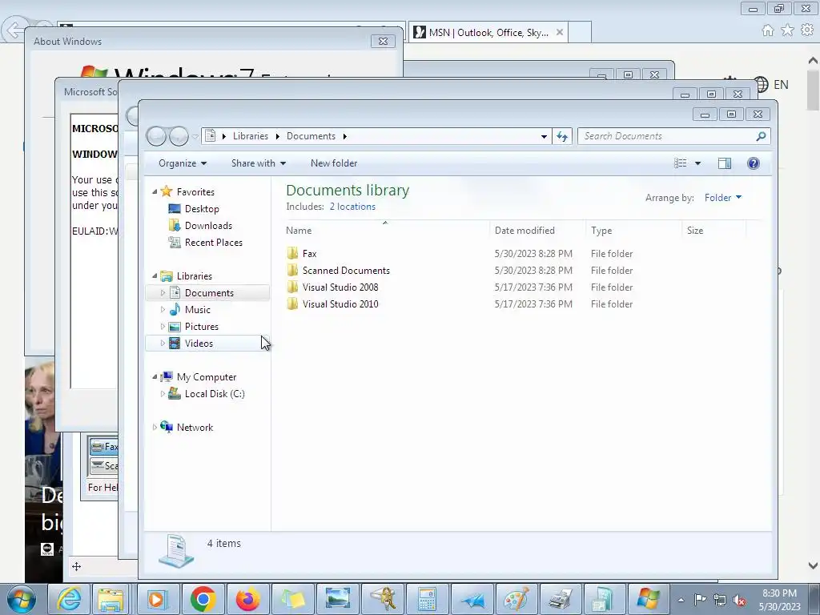This screenshot has width=820, height=615.
Task: Open the Arrange by Folder dropdown
Action: pos(723,198)
